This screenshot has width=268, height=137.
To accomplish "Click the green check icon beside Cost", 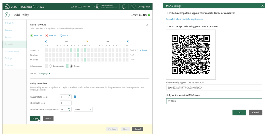I will [x=149, y=15].
